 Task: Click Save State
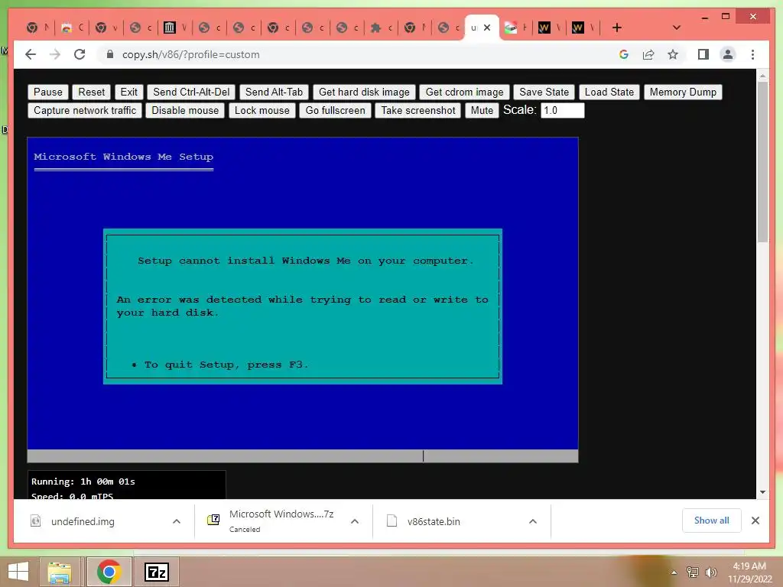pos(544,92)
